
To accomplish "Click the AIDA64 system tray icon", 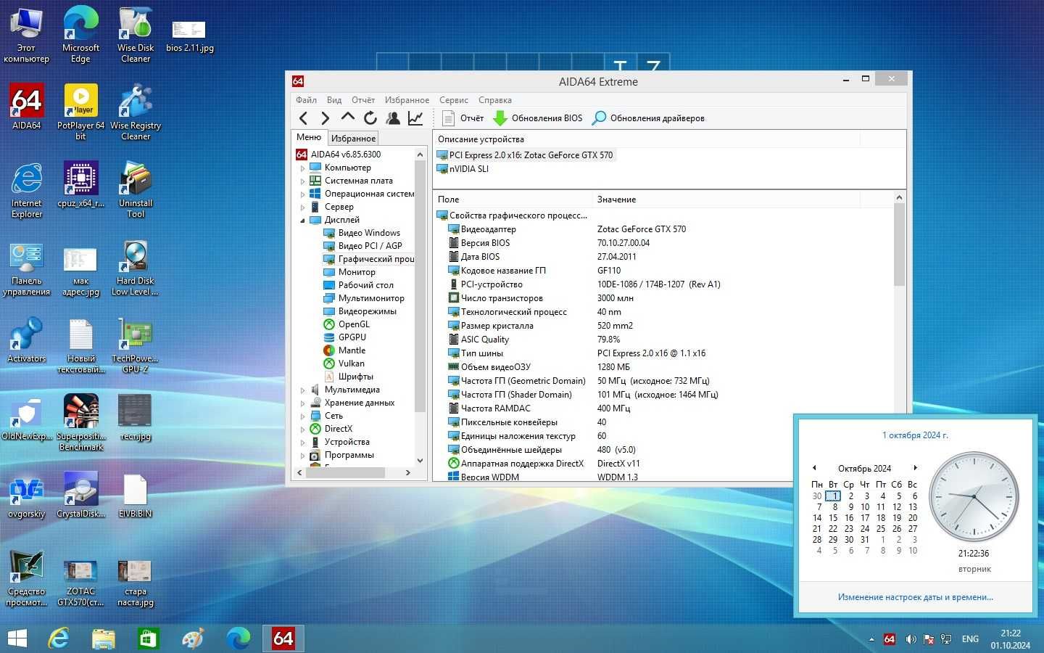I will click(890, 639).
